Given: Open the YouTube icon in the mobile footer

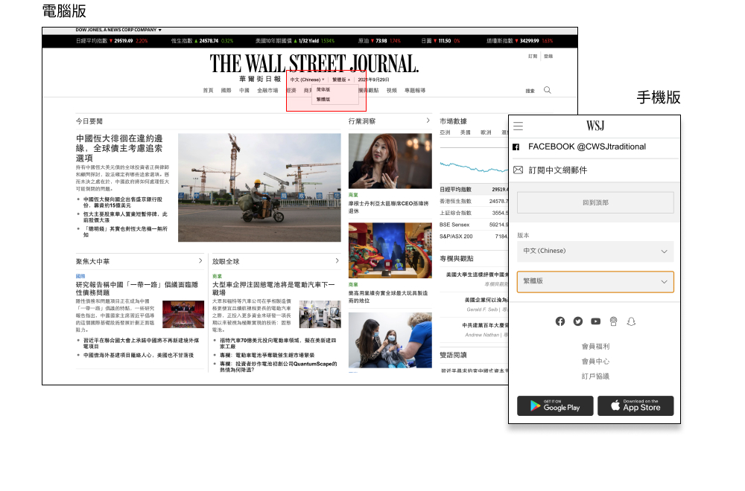Looking at the screenshot, I should 596,321.
